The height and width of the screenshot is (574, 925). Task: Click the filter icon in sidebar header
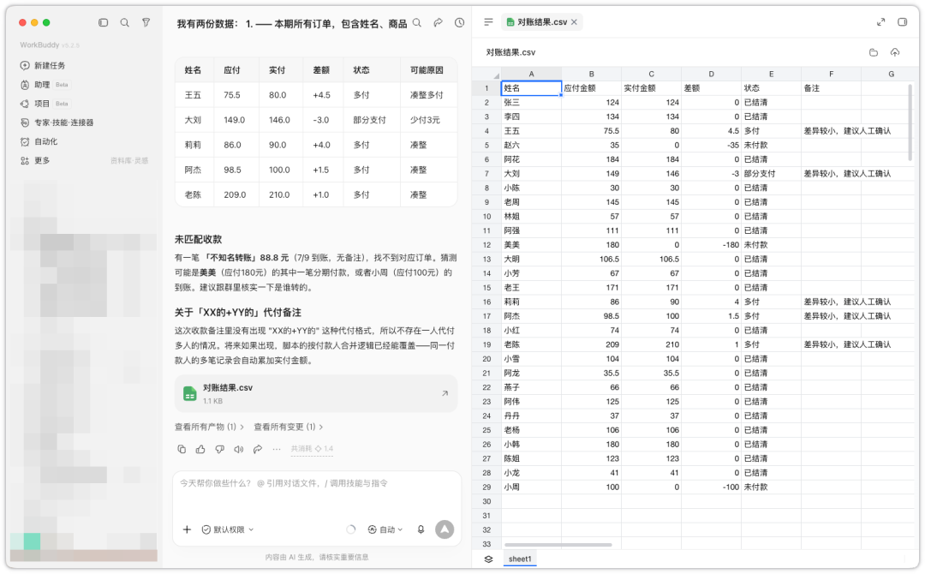point(146,22)
